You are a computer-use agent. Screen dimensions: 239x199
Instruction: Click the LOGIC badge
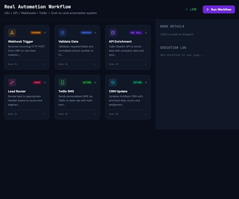point(37,82)
